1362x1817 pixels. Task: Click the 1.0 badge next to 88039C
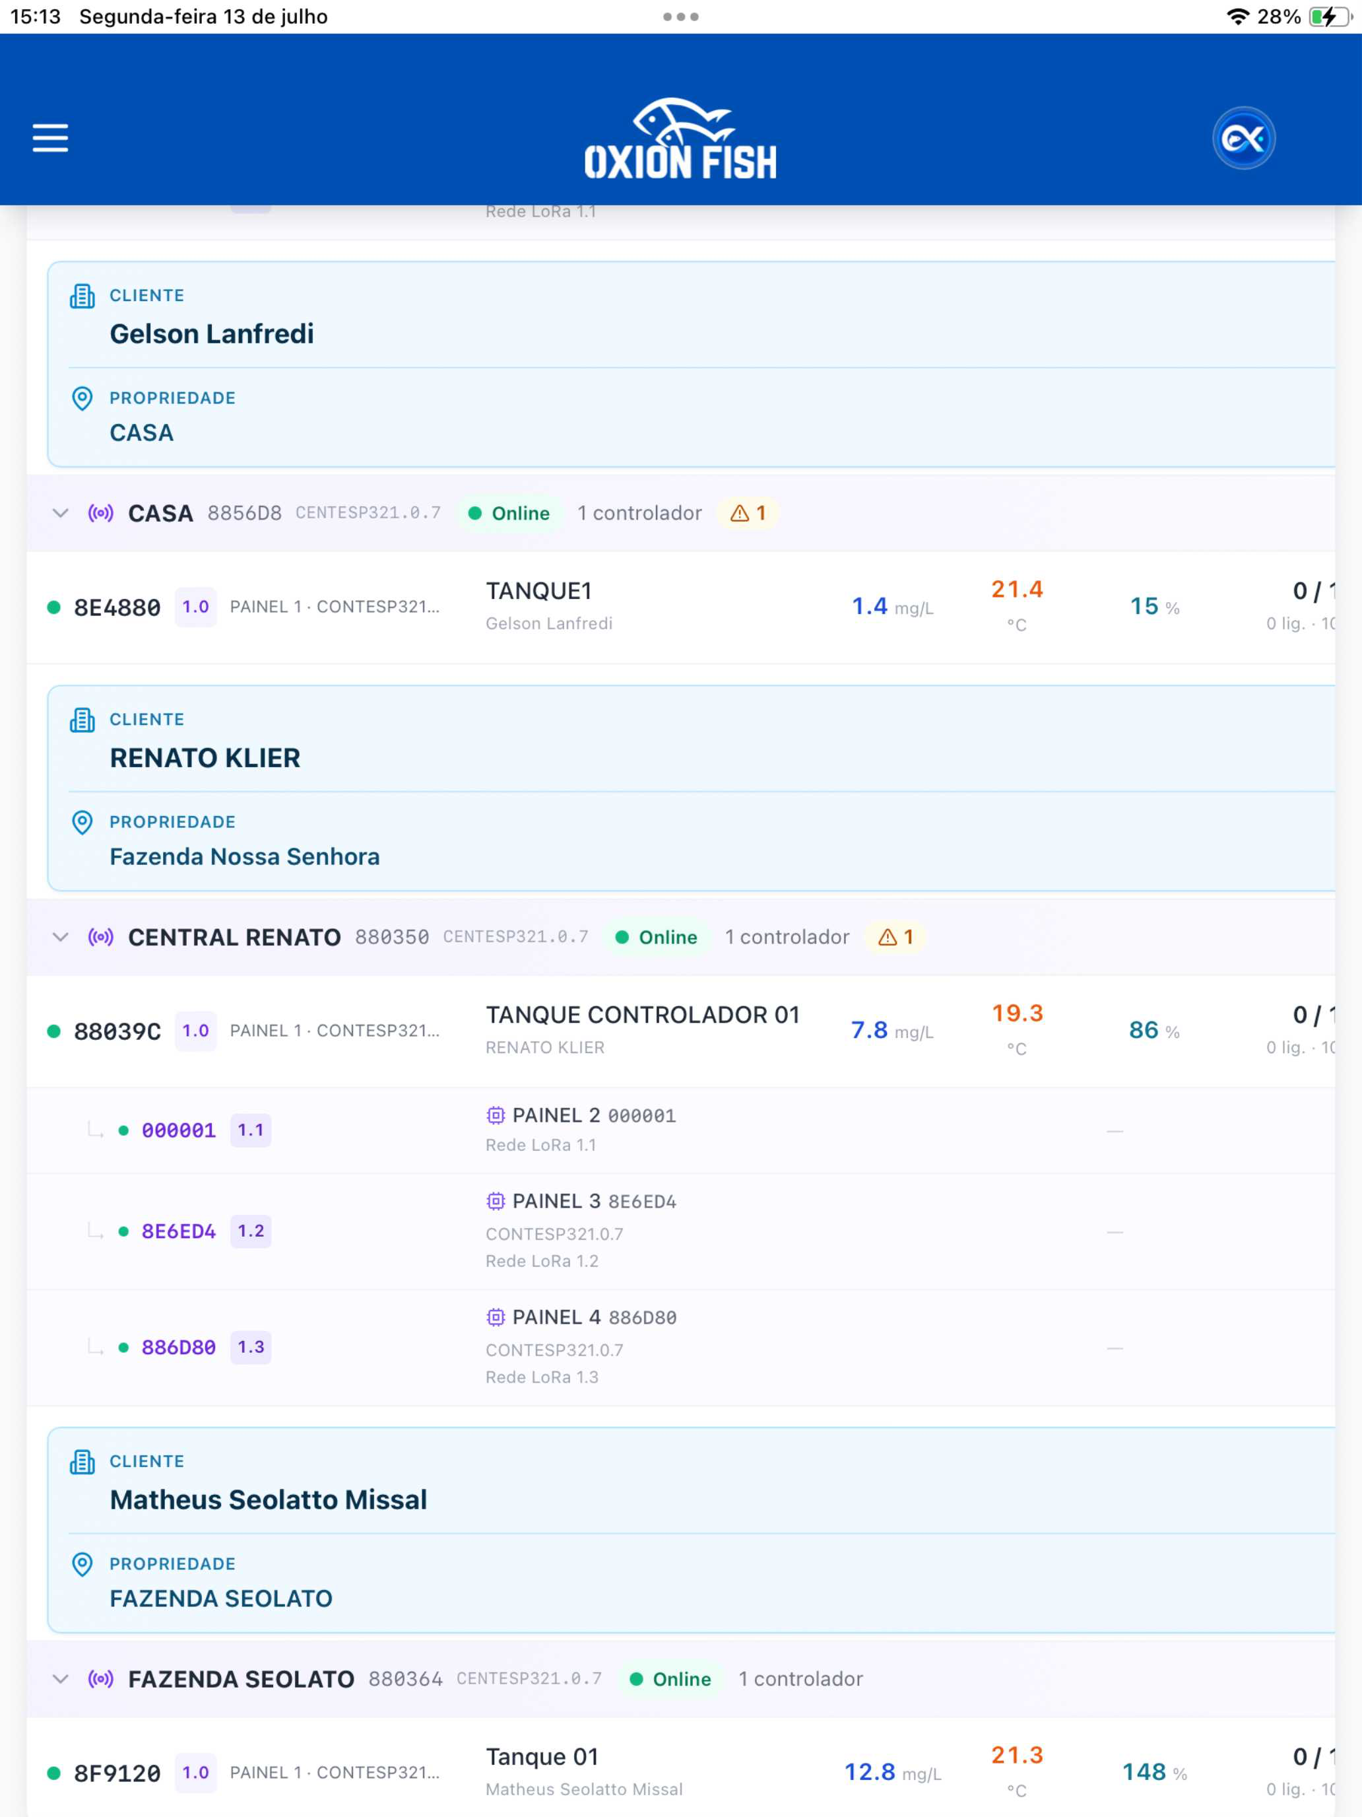coord(195,1031)
